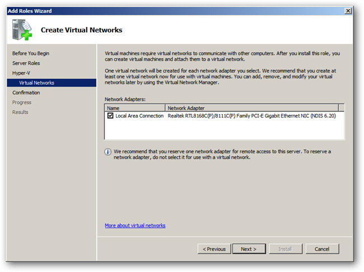This screenshot has width=364, height=272.
Task: Close the Add Roles Wizard window
Action: [x=348, y=11]
